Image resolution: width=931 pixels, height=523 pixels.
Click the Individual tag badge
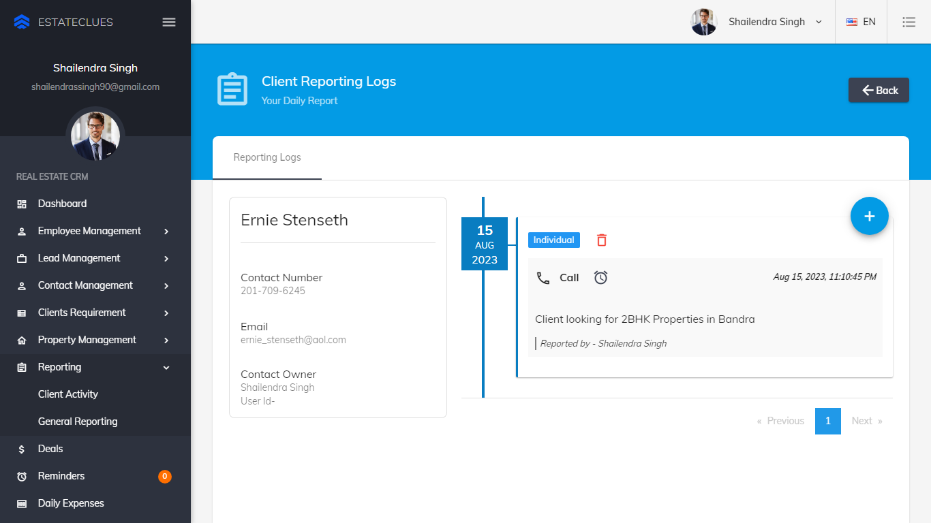553,240
